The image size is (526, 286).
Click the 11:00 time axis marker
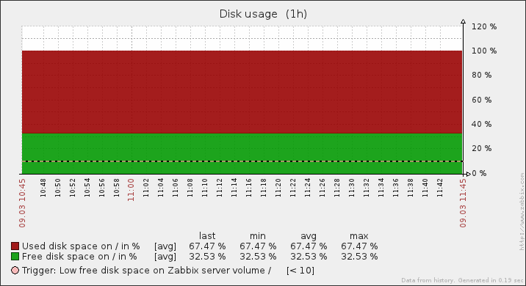(131, 190)
